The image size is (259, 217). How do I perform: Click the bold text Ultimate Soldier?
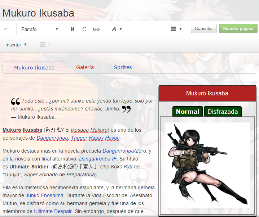(x=29, y=167)
